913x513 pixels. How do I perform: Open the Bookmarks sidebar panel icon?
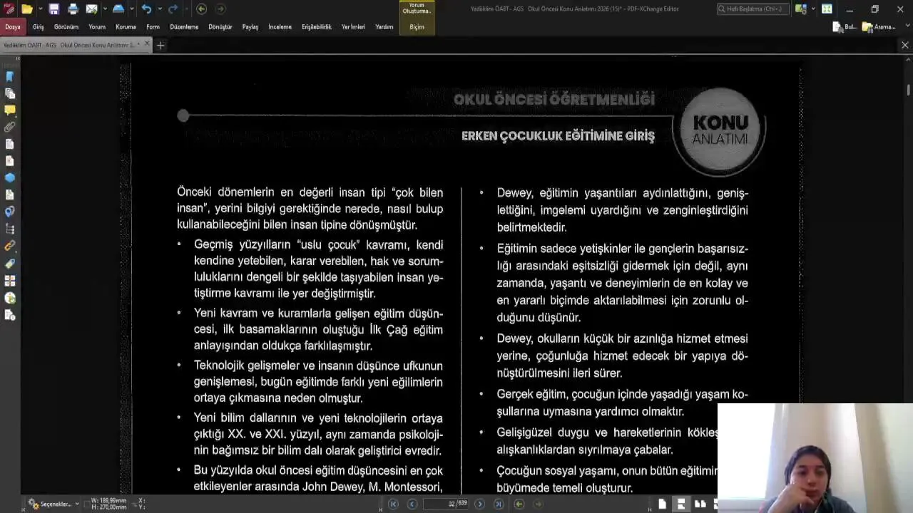point(10,76)
